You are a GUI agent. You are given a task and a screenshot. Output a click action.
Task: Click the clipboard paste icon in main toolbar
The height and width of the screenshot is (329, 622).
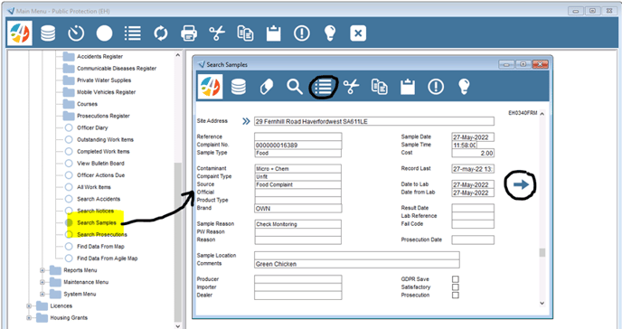[x=274, y=33]
